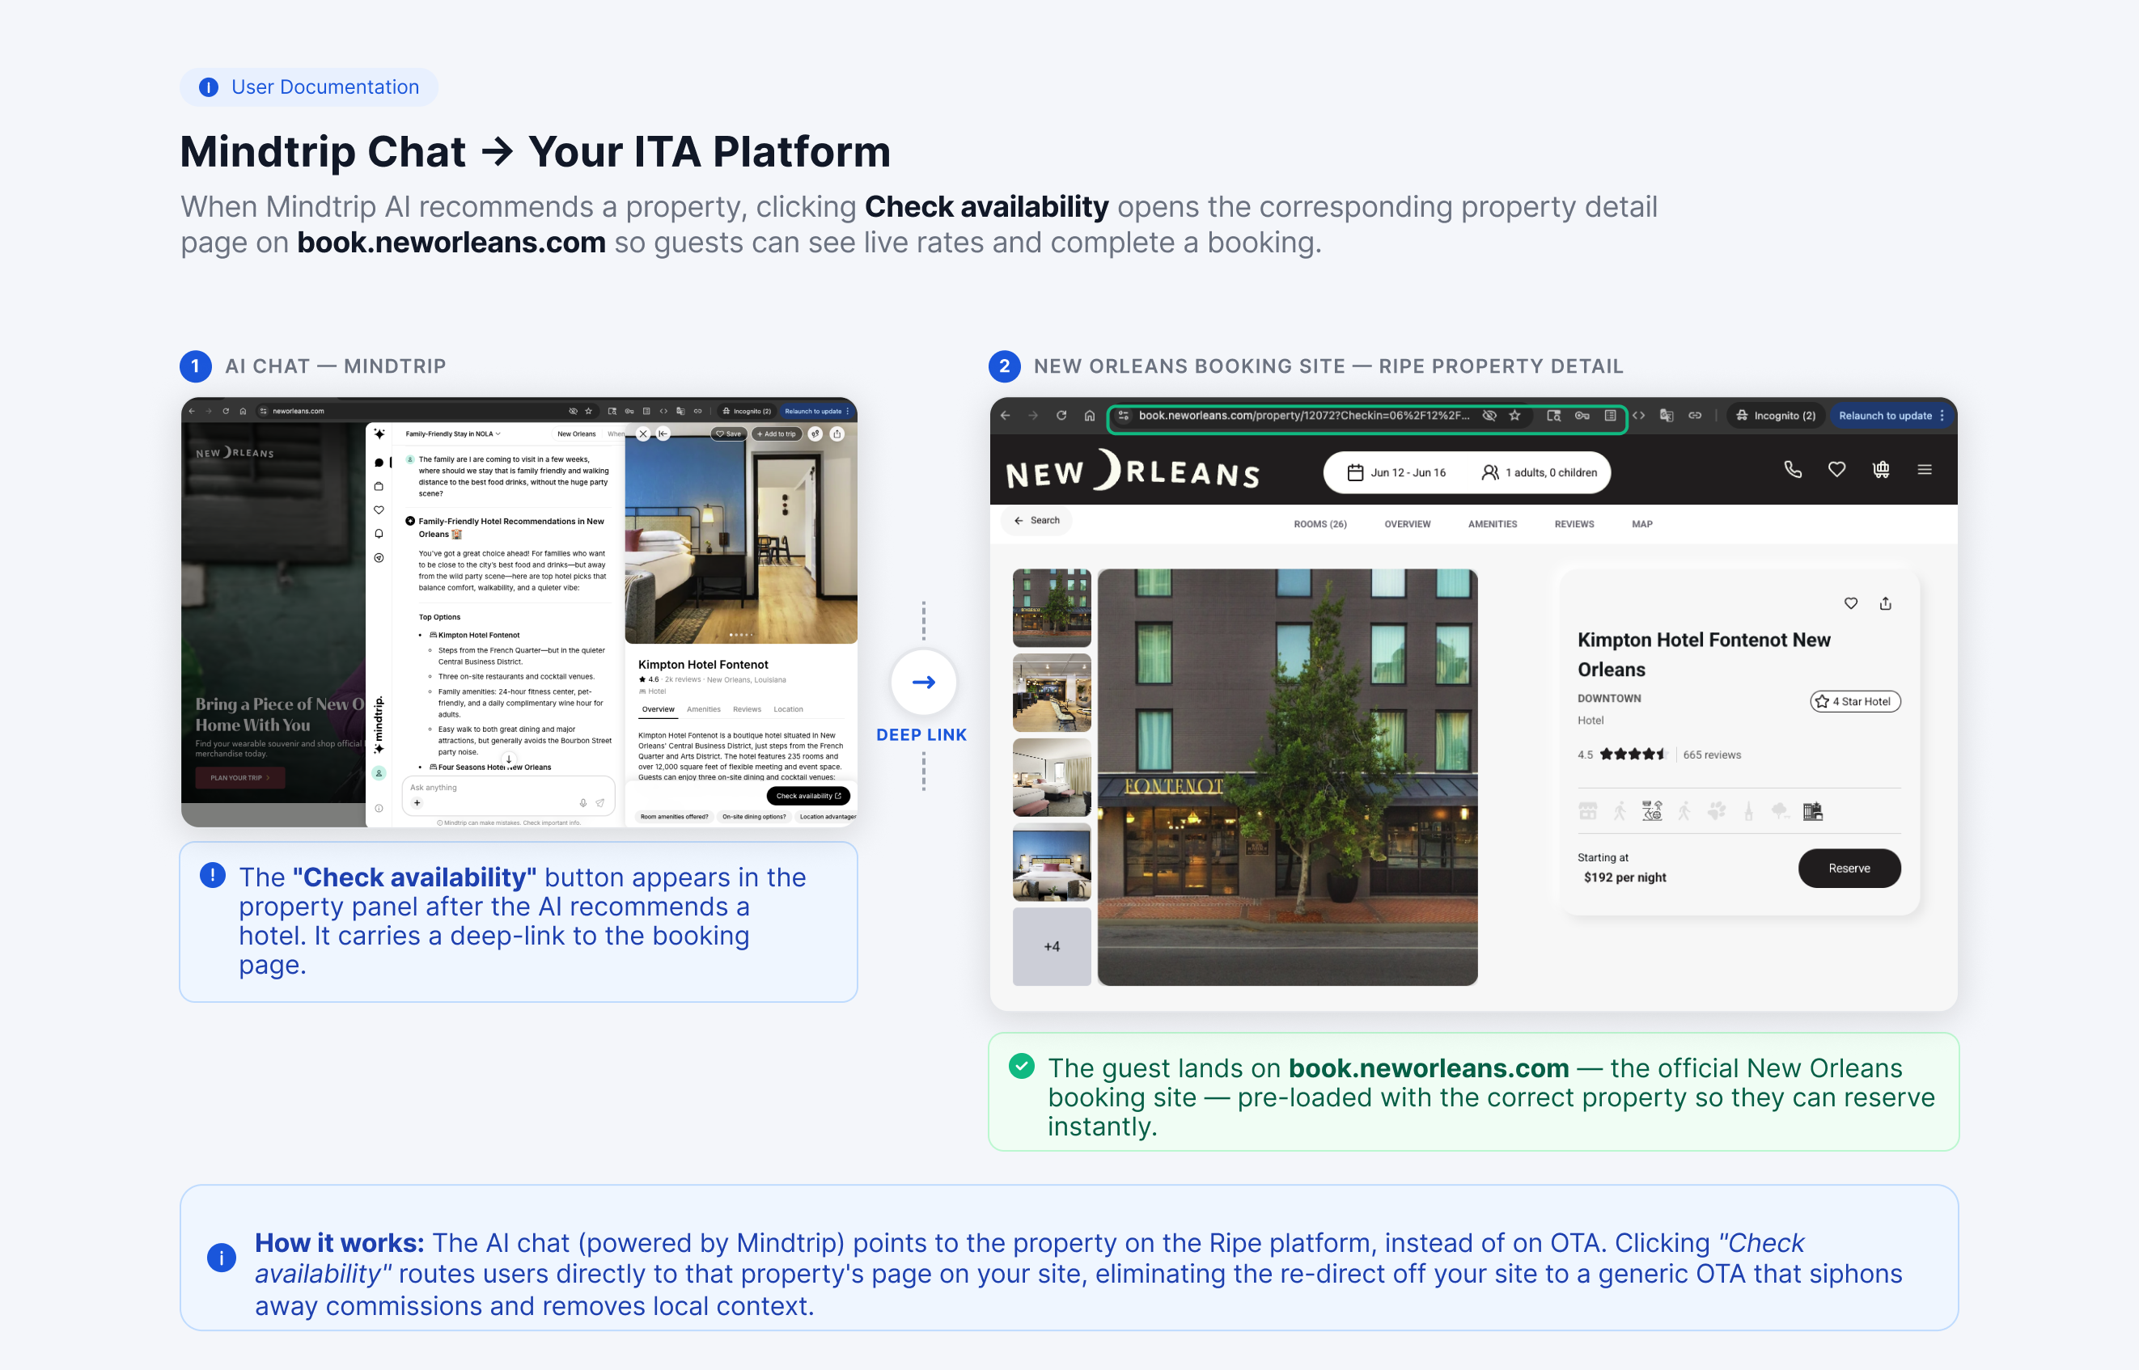
Task: Open the +4 more photos thumbnail
Action: pos(1052,946)
